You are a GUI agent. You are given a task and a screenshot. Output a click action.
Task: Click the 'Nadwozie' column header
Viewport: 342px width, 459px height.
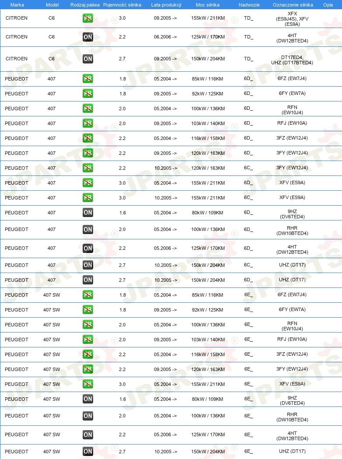coord(249,5)
